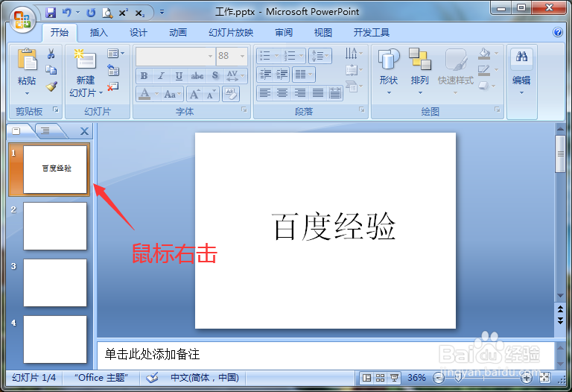This screenshot has height=392, width=572.
Task: Close the slides thumbnail pane
Action: pos(84,131)
